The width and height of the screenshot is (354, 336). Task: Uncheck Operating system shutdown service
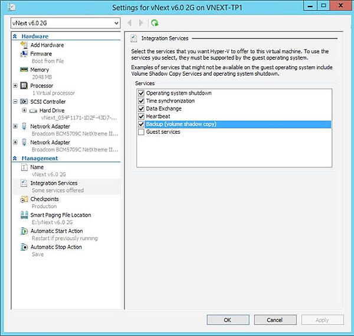(x=141, y=93)
